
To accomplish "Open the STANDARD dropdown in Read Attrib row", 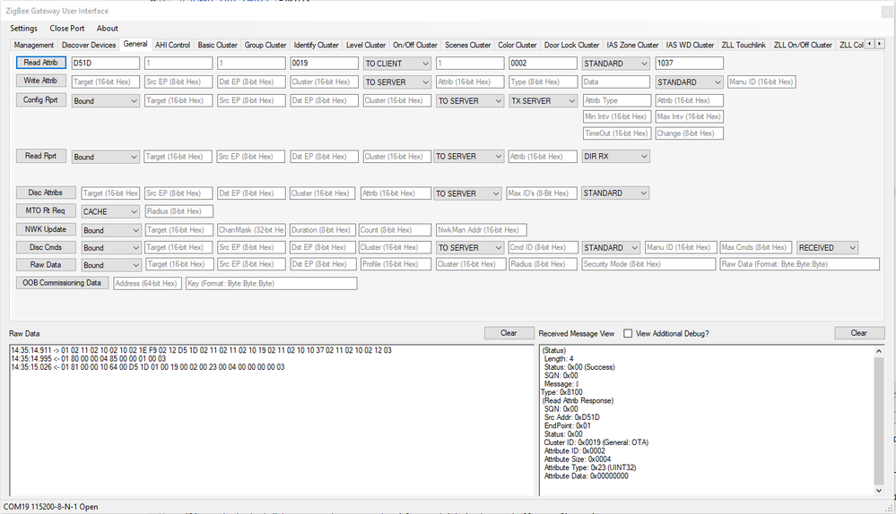I will click(615, 64).
